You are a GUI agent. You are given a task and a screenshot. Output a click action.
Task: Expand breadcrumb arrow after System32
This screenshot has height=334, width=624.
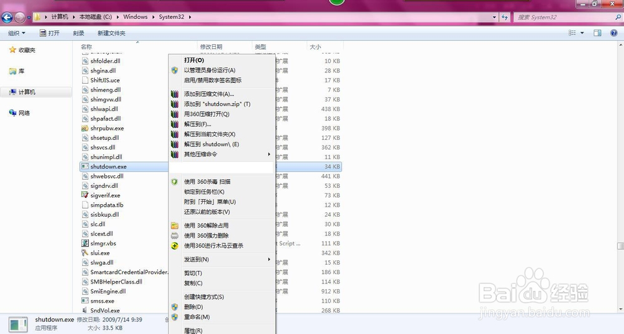click(190, 17)
